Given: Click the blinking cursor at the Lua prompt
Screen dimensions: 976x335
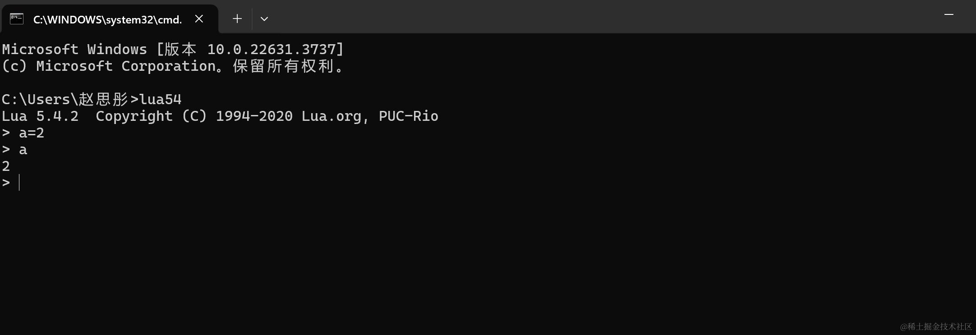Looking at the screenshot, I should (19, 183).
